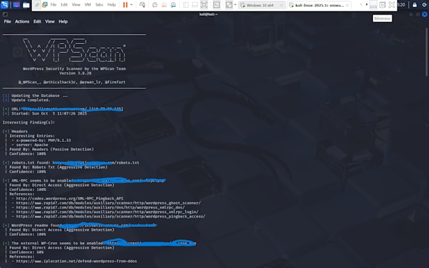The height and width of the screenshot is (268, 429).
Task: Click the rapid7 wordpress_xmlrpc_dos link
Action: click(x=100, y=207)
